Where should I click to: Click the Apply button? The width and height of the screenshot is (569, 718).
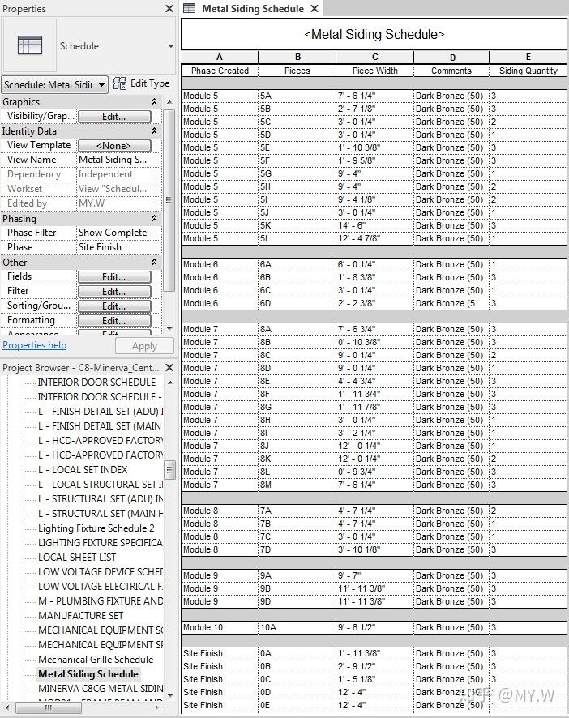144,346
